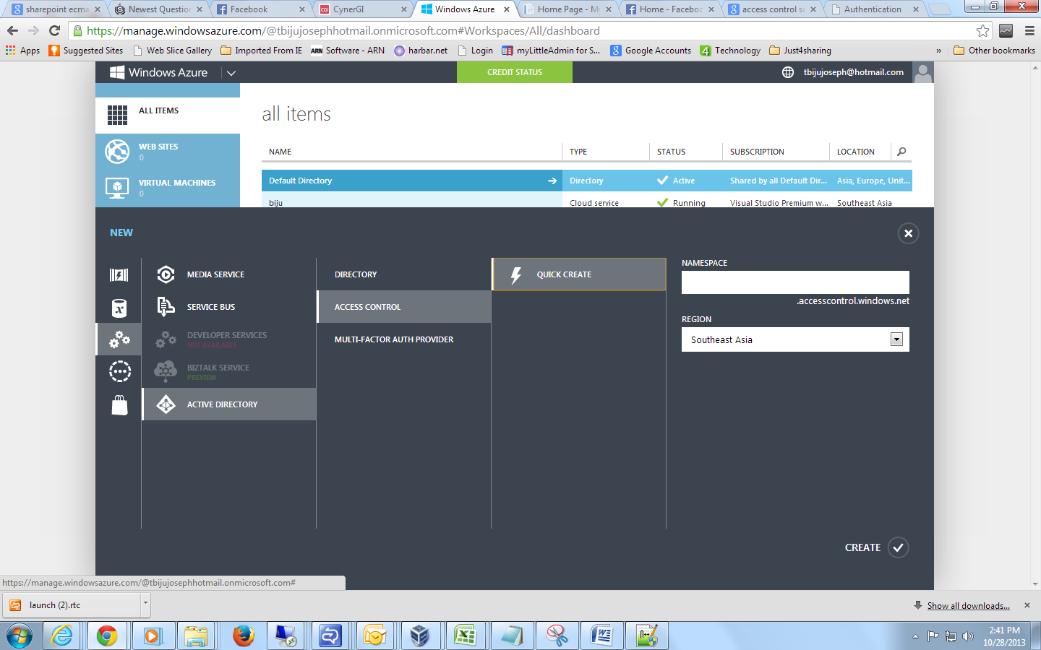Switch to the Newest Questions tab
1041x650 pixels.
(x=159, y=9)
